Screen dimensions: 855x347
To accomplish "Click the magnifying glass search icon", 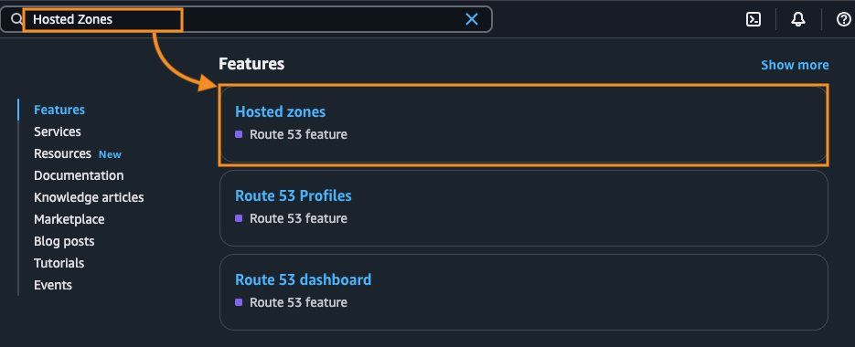I will pos(16,20).
